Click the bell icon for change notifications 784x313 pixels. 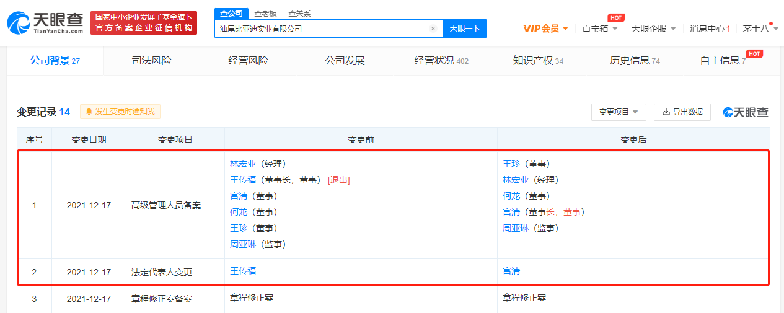click(x=89, y=112)
